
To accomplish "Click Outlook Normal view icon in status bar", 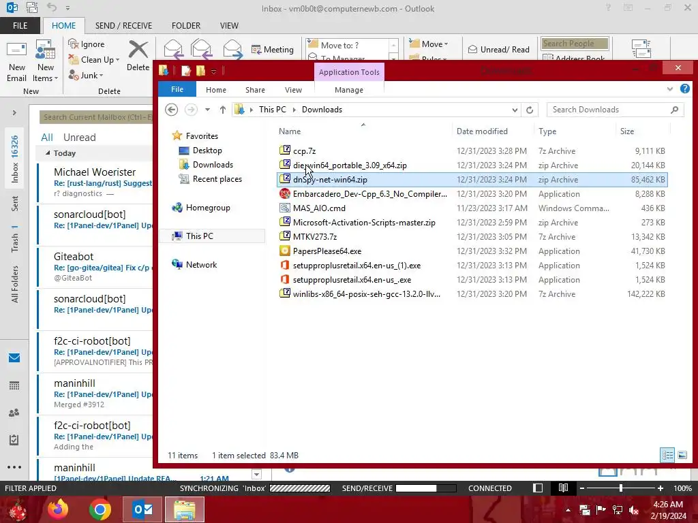I will click(x=538, y=488).
